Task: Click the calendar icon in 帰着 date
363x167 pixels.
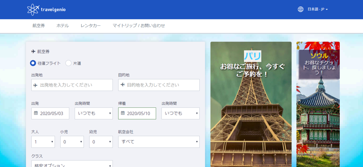Action: point(123,113)
